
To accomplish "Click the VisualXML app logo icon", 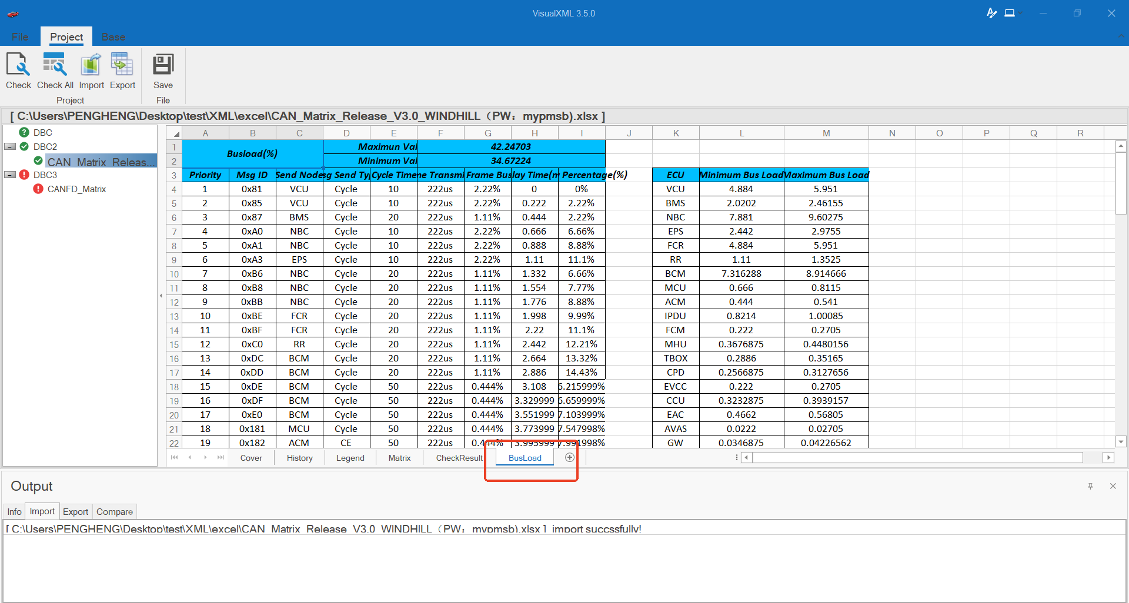I will tap(13, 14).
